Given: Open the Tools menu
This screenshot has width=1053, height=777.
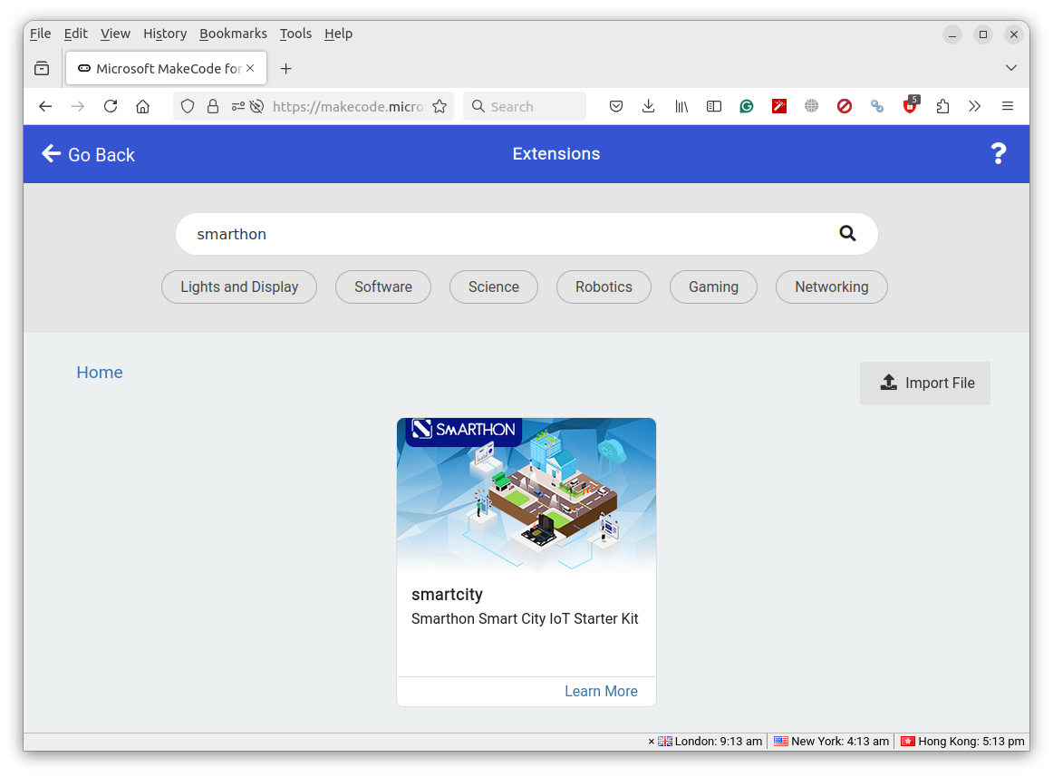Looking at the screenshot, I should [x=295, y=34].
